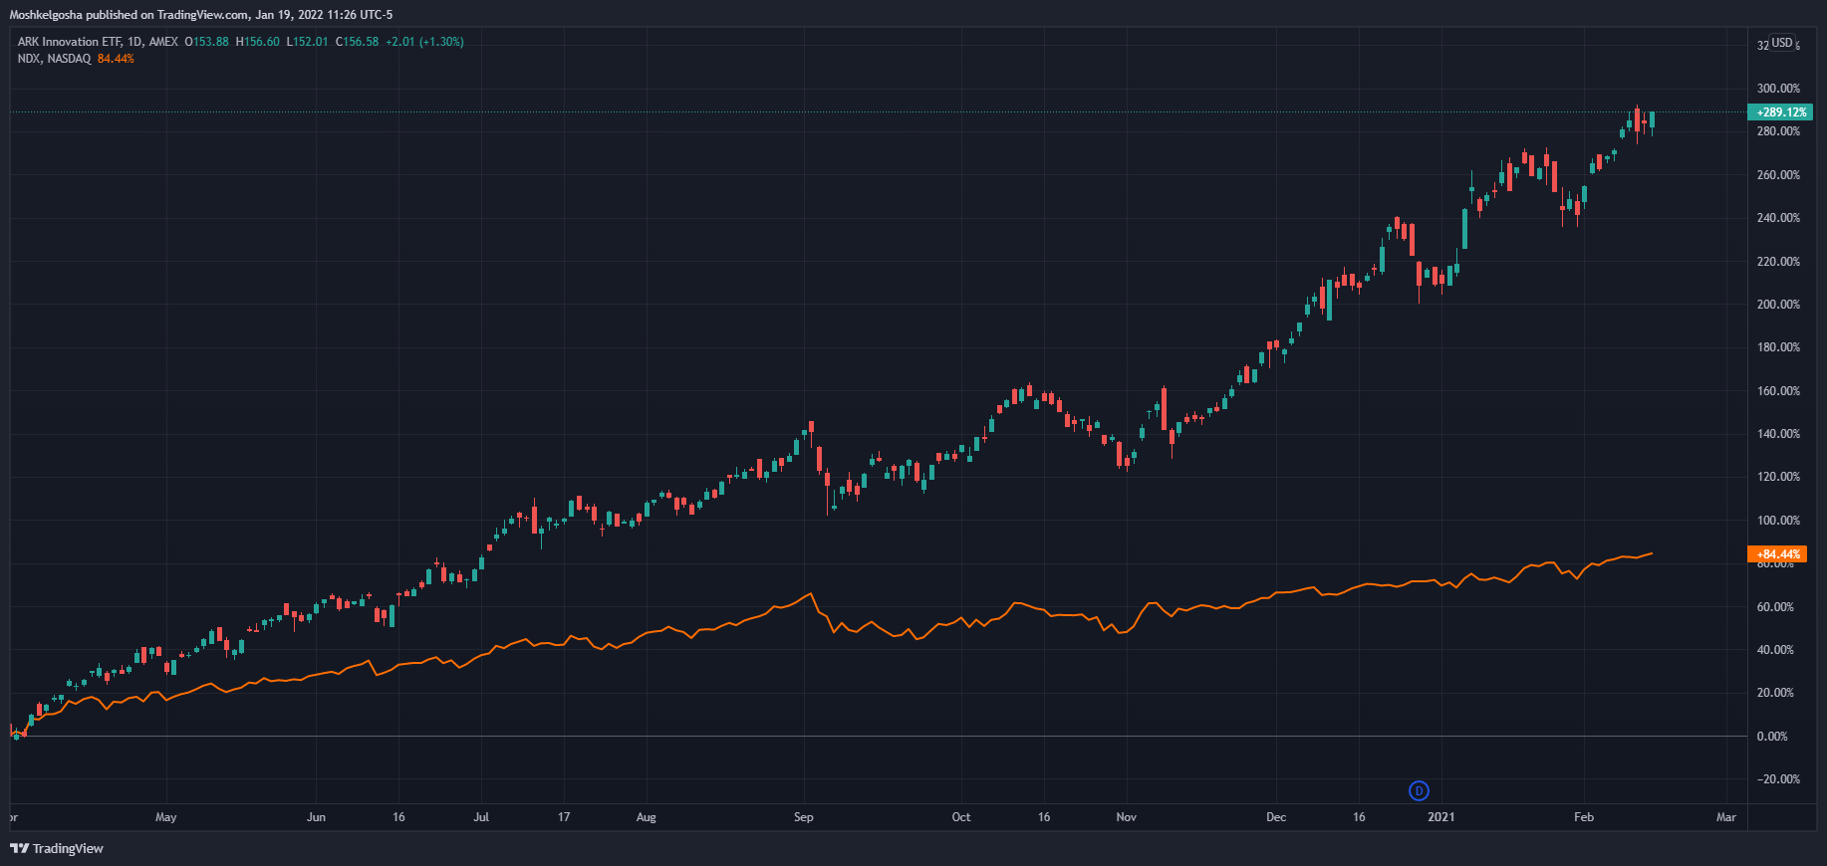Image resolution: width=1827 pixels, height=866 pixels.
Task: Click the 300.00% level on price scale
Action: 1778,89
